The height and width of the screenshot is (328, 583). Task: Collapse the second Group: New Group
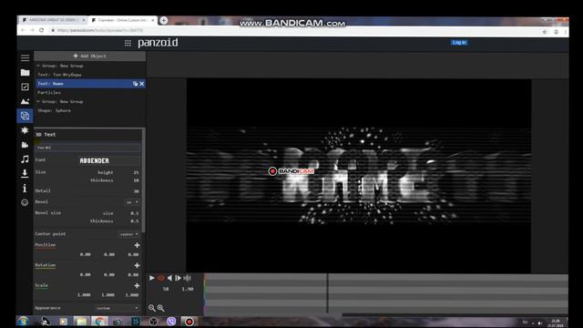(38, 101)
